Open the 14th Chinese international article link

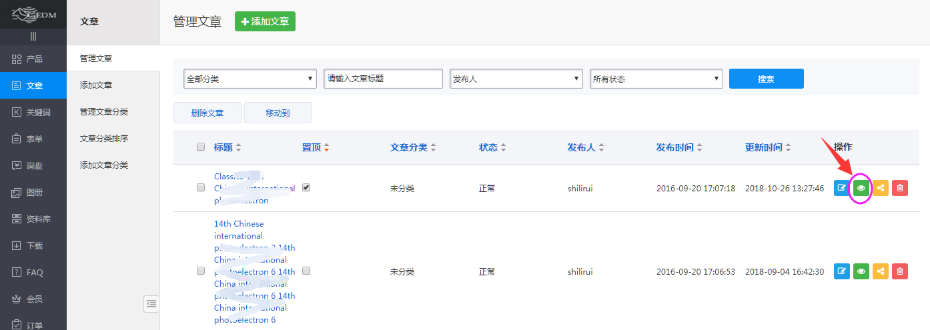pos(254,271)
